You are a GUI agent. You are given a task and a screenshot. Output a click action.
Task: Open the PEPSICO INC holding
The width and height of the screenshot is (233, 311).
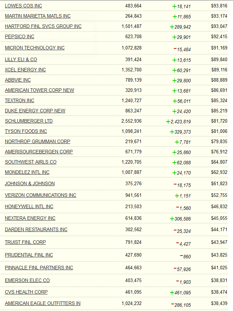click(19, 36)
